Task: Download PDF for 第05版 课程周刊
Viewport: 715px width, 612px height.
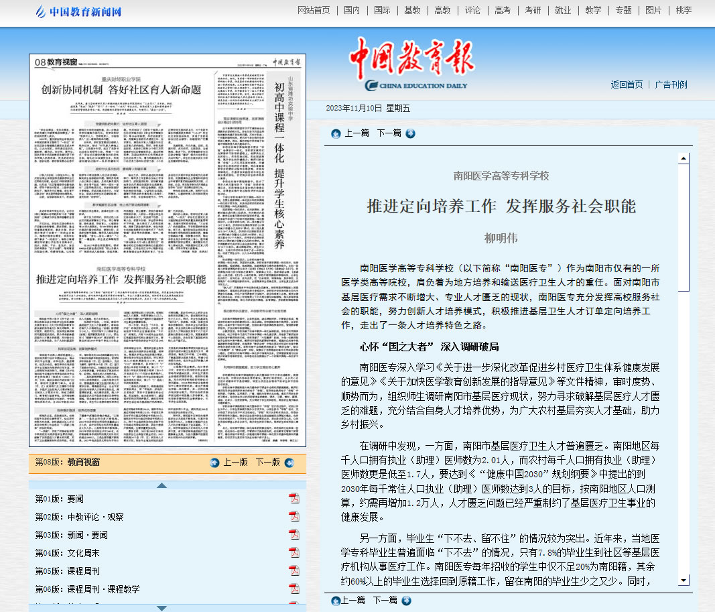Action: 294,570
